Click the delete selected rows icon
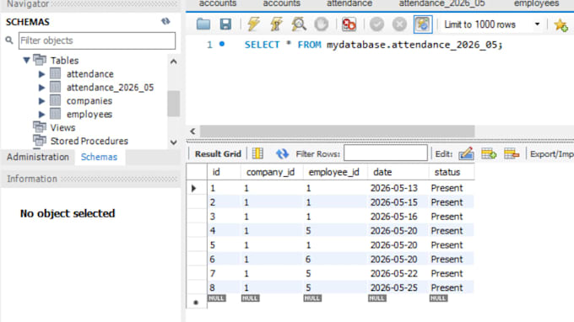The width and height of the screenshot is (574, 322). click(512, 153)
